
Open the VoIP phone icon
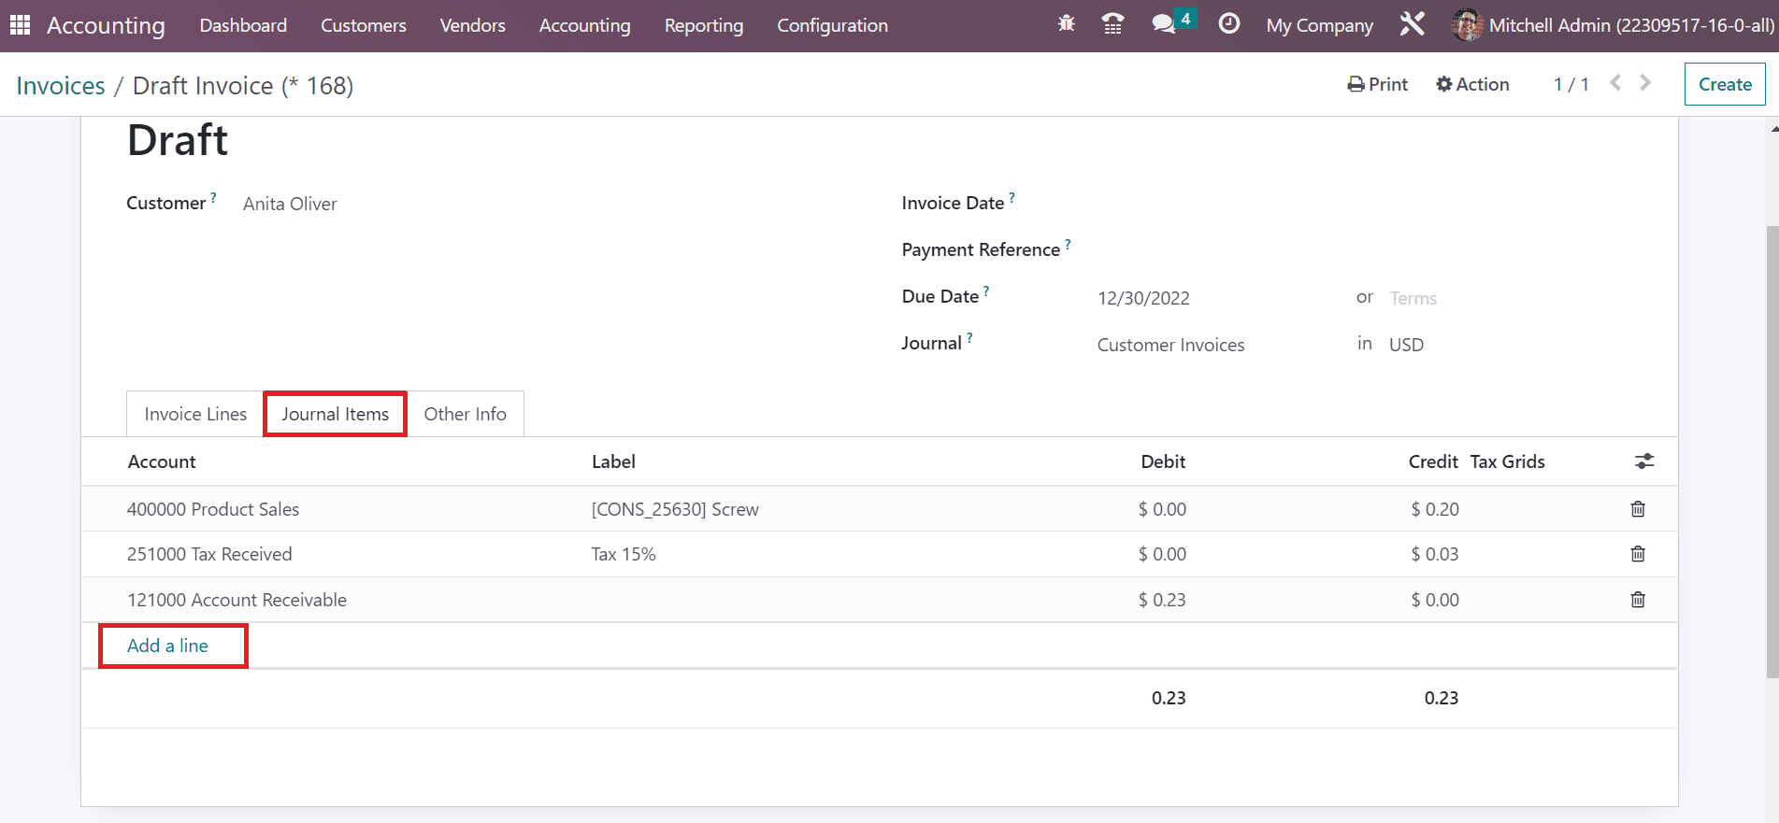[1112, 24]
